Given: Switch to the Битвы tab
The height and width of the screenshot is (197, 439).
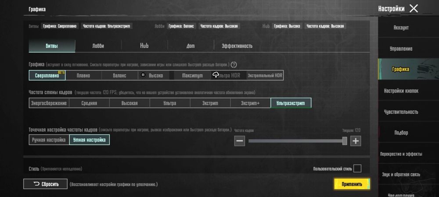Looking at the screenshot, I should (x=52, y=46).
